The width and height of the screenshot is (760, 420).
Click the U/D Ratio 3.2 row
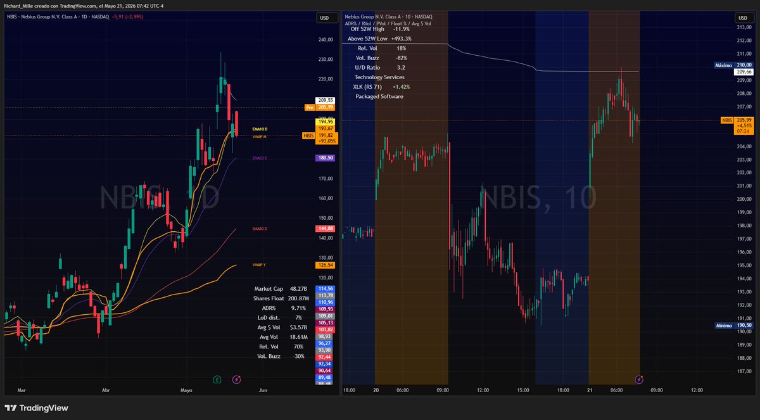tap(381, 67)
